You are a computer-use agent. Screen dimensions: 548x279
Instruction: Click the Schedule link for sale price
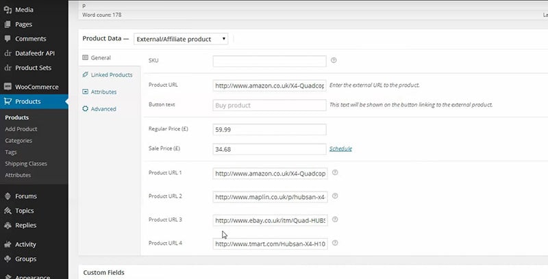(x=341, y=149)
